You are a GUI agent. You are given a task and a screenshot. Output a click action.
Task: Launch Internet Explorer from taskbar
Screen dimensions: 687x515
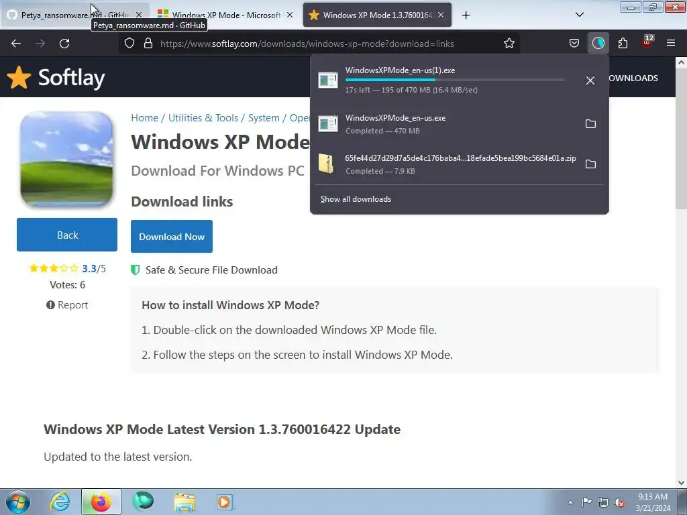click(x=60, y=502)
